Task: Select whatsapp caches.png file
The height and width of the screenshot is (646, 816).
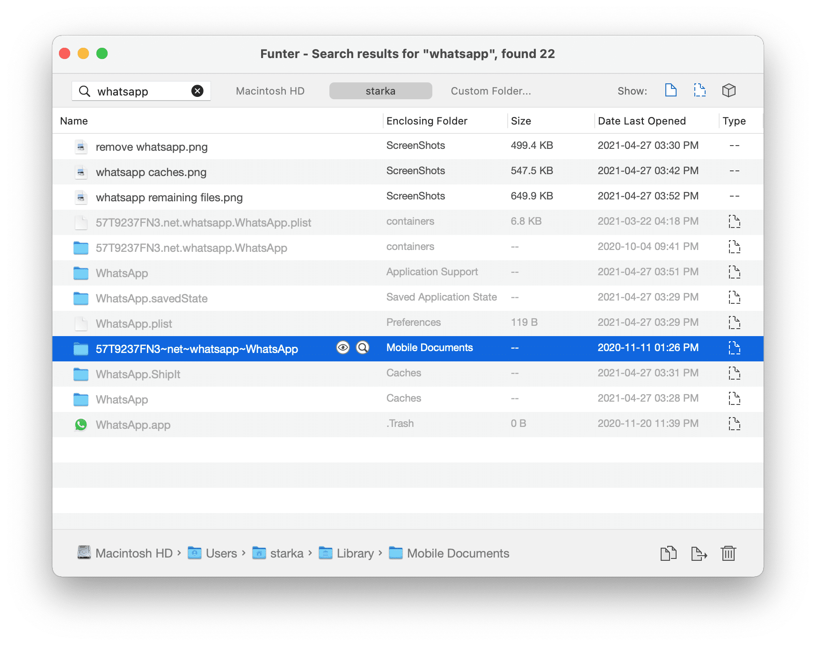Action: coord(408,172)
